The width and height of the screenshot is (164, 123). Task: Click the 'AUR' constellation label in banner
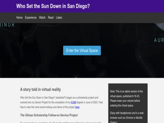159,40
